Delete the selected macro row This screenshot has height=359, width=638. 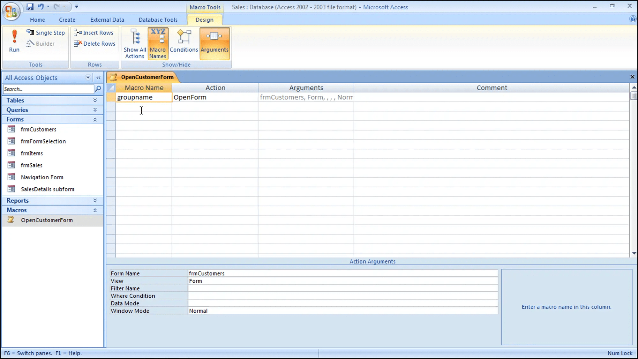[x=94, y=43]
